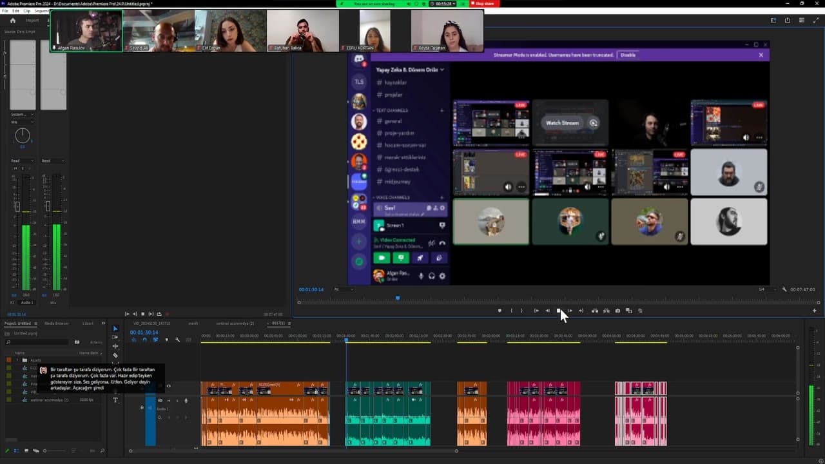Screen dimensions: 825x464
Task: Toggle Snap in timeline
Action: pyautogui.click(x=144, y=340)
